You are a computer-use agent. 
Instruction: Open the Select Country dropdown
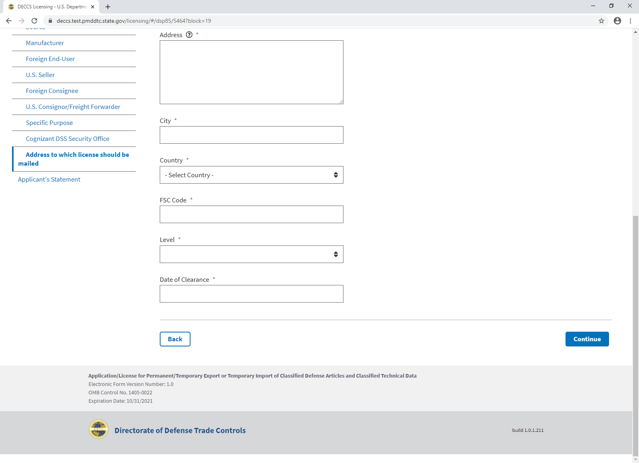tap(251, 175)
